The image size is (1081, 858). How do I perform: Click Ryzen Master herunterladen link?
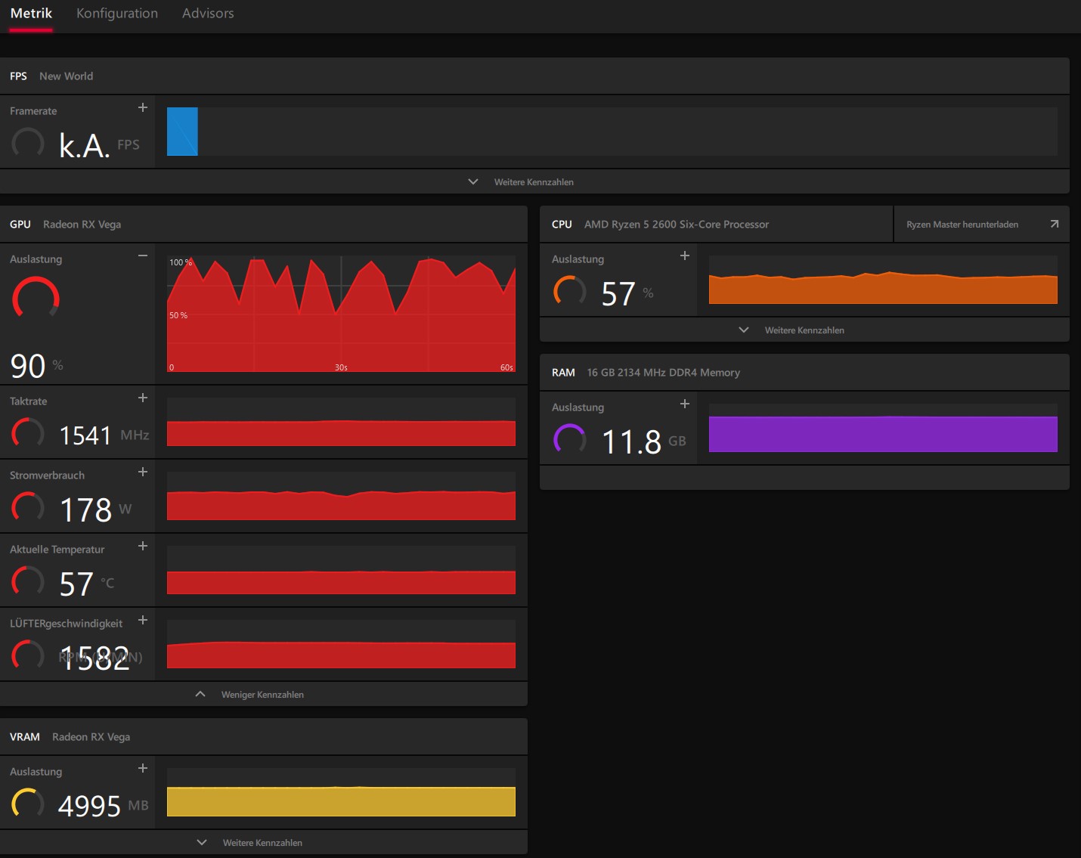pyautogui.click(x=962, y=225)
